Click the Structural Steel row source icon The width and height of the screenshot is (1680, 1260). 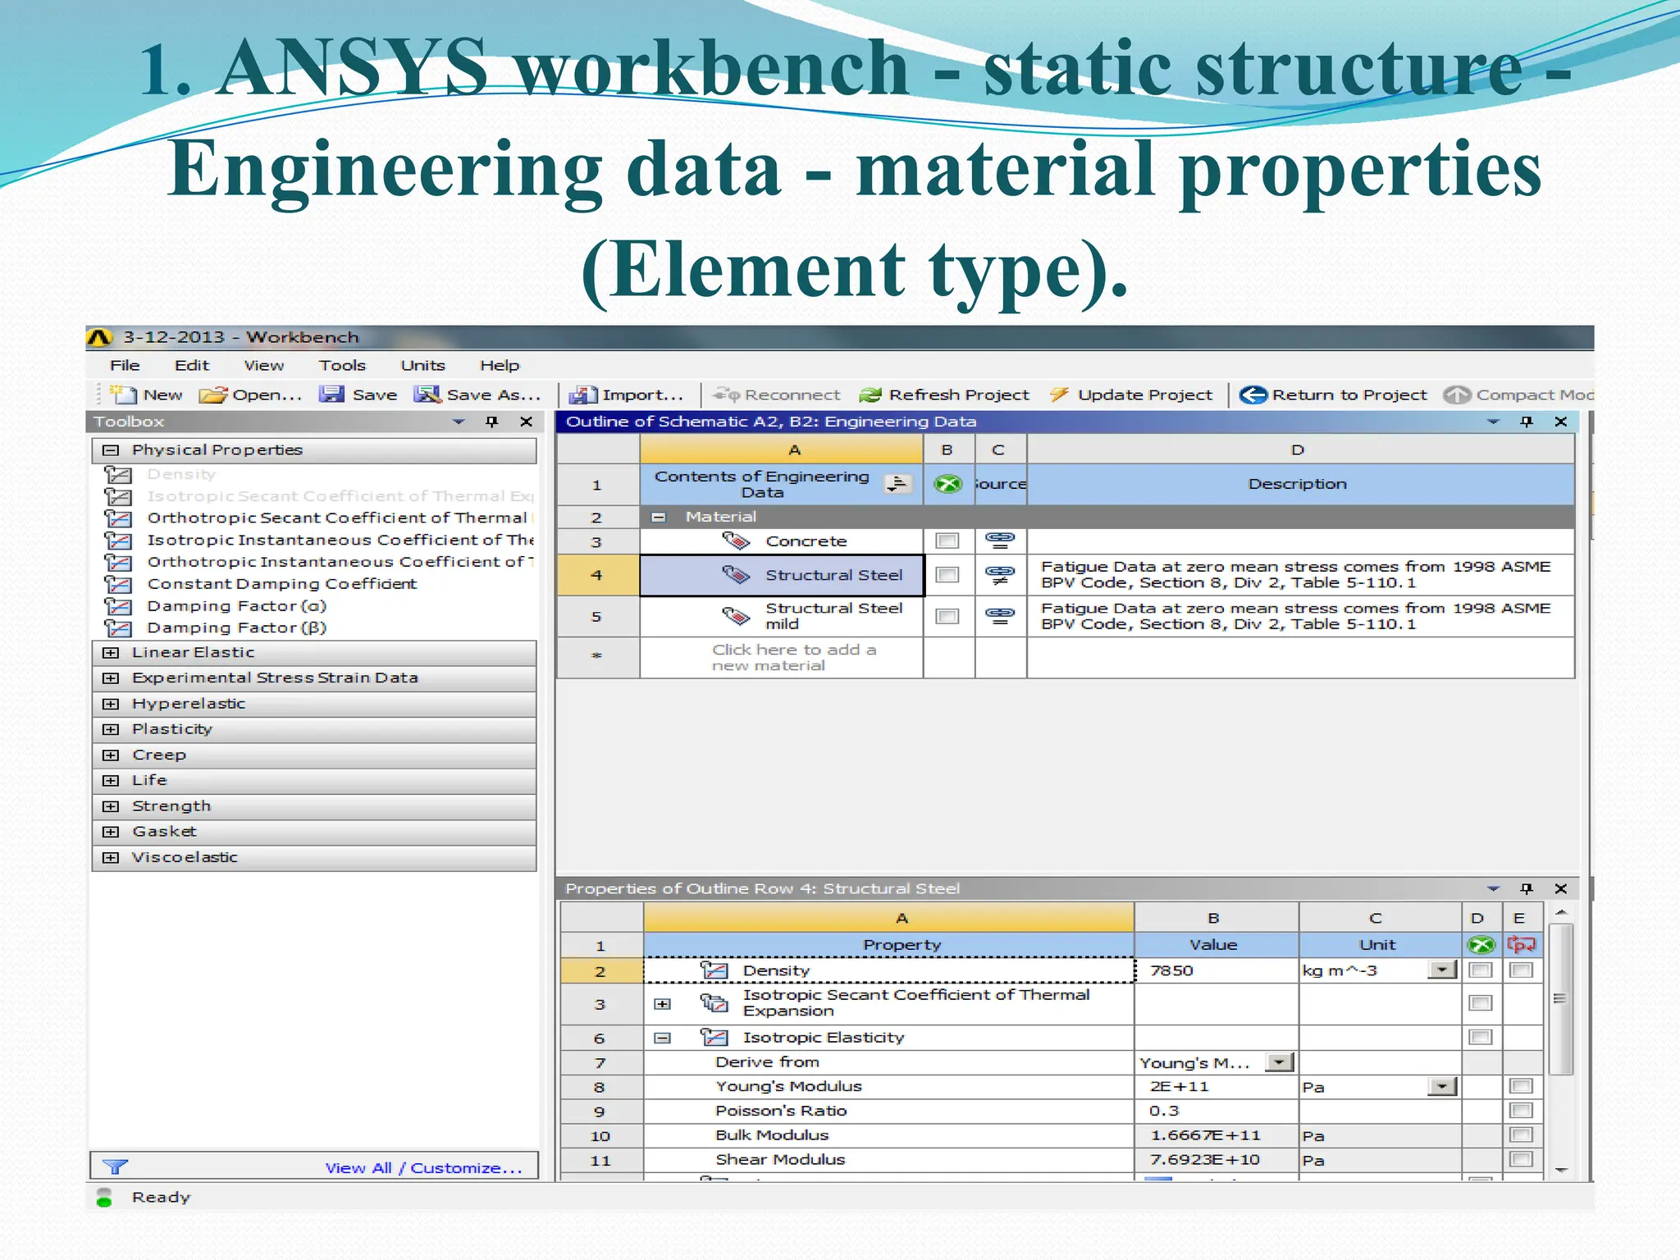click(1000, 574)
